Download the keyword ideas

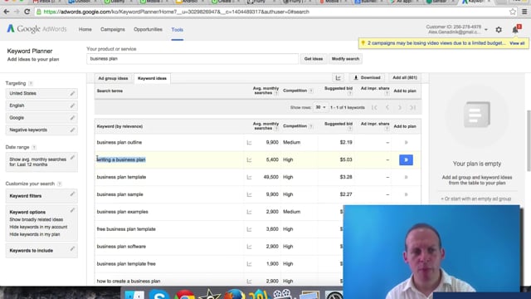[367, 77]
